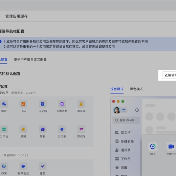Click the "导航栏默认配置" heading text
This screenshot has width=176, height=176.
[x=10, y=74]
